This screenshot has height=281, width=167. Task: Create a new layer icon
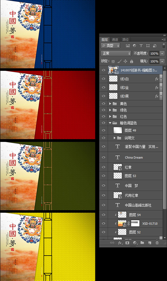(x=150, y=243)
